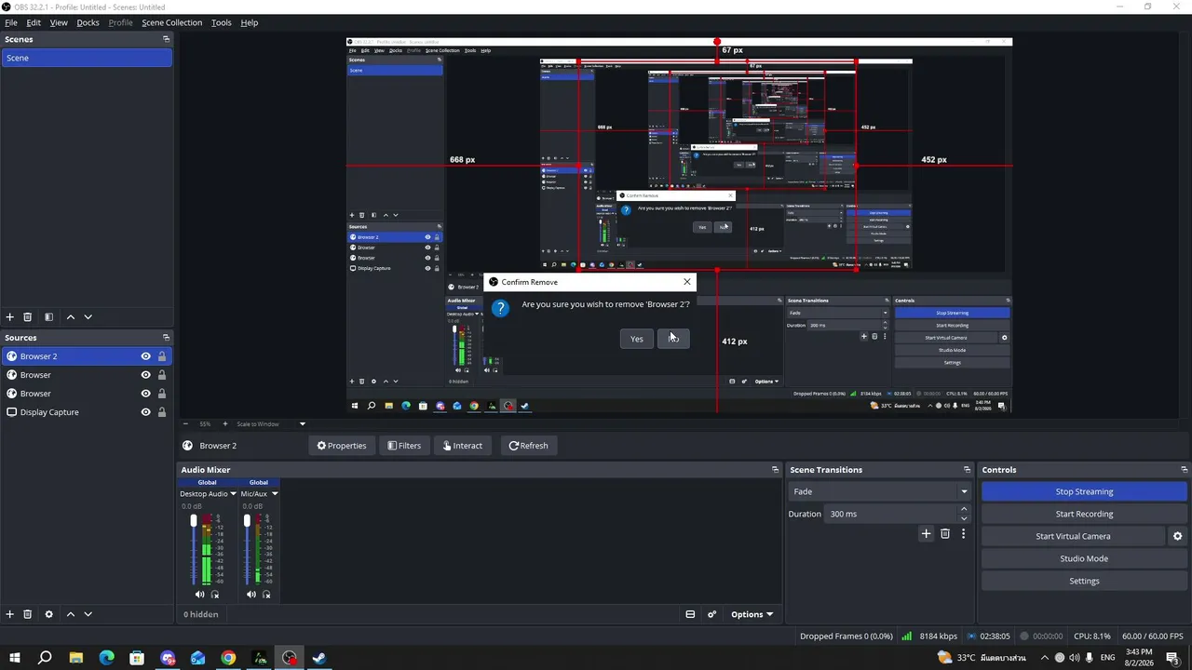Float the Scene Transitions dock panel
The height and width of the screenshot is (670, 1192).
pyautogui.click(x=967, y=470)
